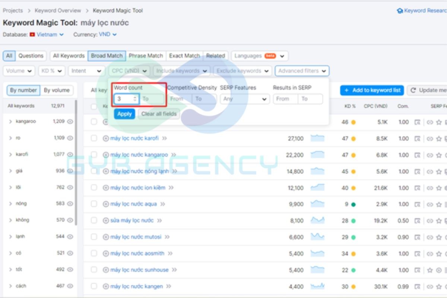Screen dimensions: 447x298
Task: Open the VND currency dropdown
Action: (108, 34)
